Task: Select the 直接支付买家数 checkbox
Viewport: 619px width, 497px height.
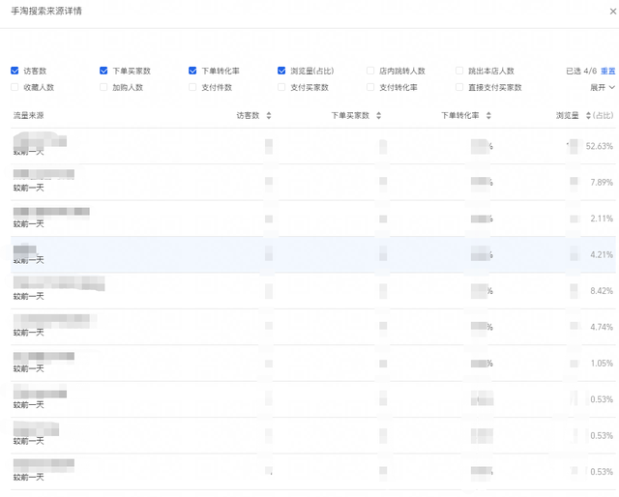Action: 459,87
